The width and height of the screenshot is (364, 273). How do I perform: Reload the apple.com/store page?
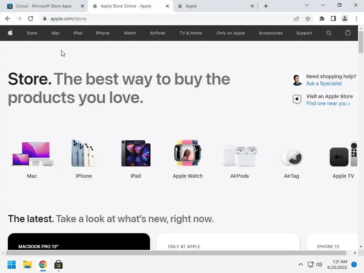[31, 18]
